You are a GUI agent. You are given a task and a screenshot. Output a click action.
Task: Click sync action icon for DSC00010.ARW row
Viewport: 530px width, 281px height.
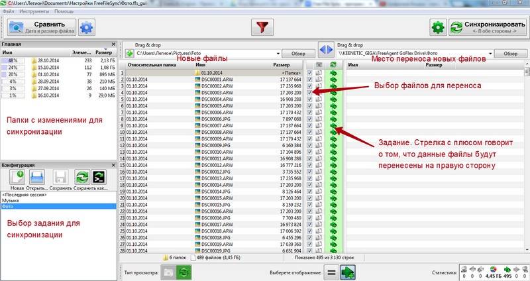click(333, 152)
